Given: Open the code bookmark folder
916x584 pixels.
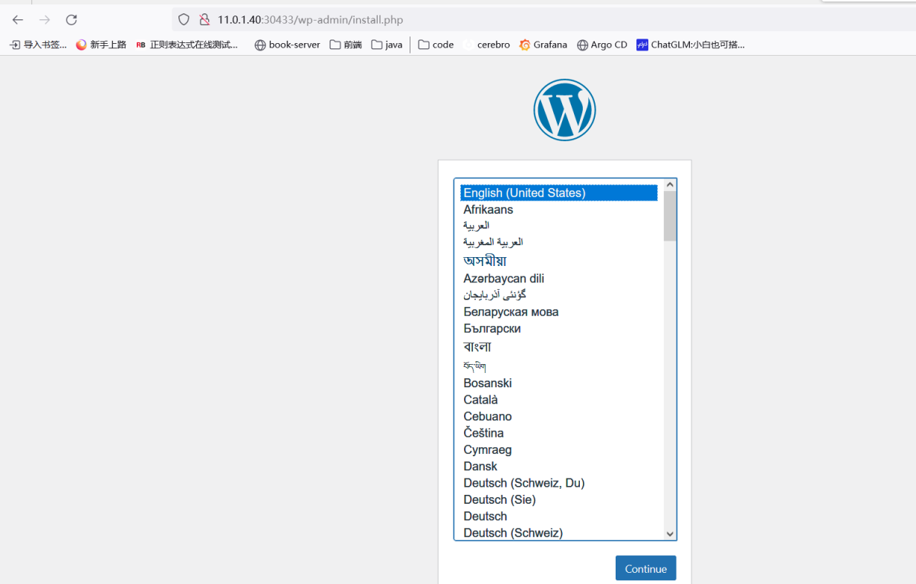Looking at the screenshot, I should 436,45.
